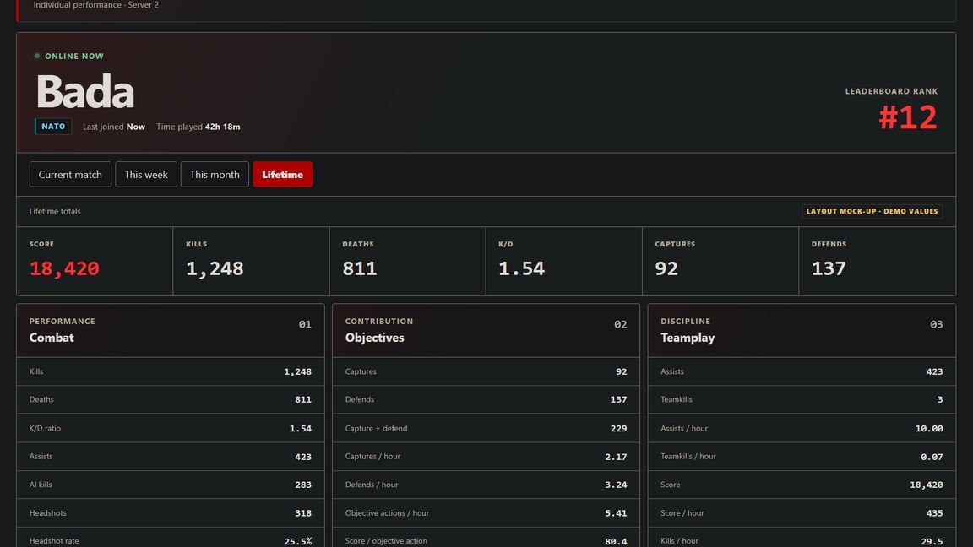The height and width of the screenshot is (547, 973).
Task: Select the Kills summary card
Action: click(x=252, y=261)
